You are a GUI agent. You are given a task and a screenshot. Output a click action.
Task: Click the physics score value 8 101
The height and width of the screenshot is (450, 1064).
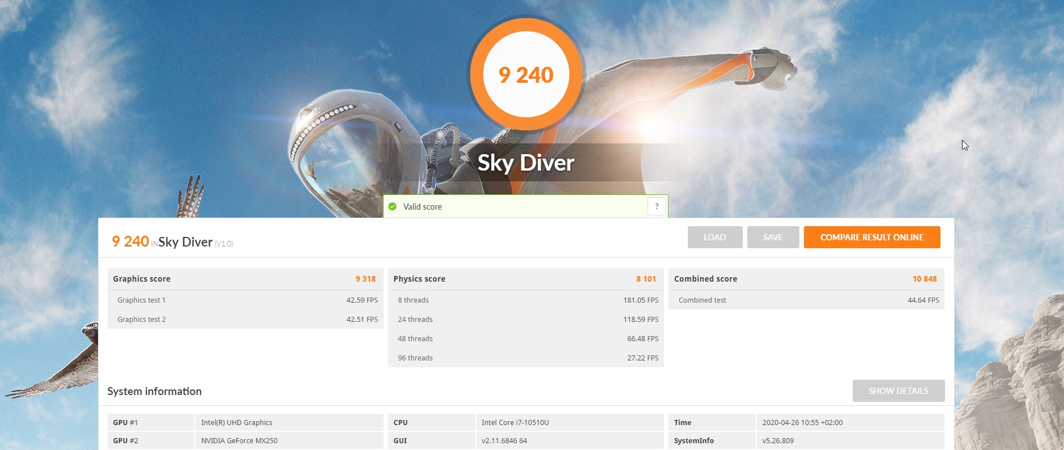[x=646, y=279]
